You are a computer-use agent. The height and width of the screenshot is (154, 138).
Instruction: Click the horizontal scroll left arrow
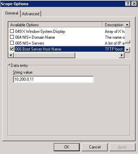11,55
